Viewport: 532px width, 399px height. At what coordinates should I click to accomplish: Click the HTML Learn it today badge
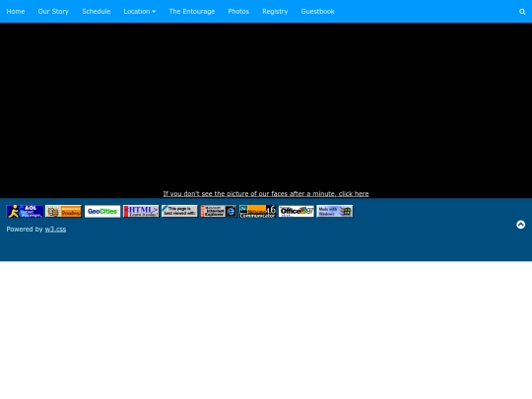(141, 212)
